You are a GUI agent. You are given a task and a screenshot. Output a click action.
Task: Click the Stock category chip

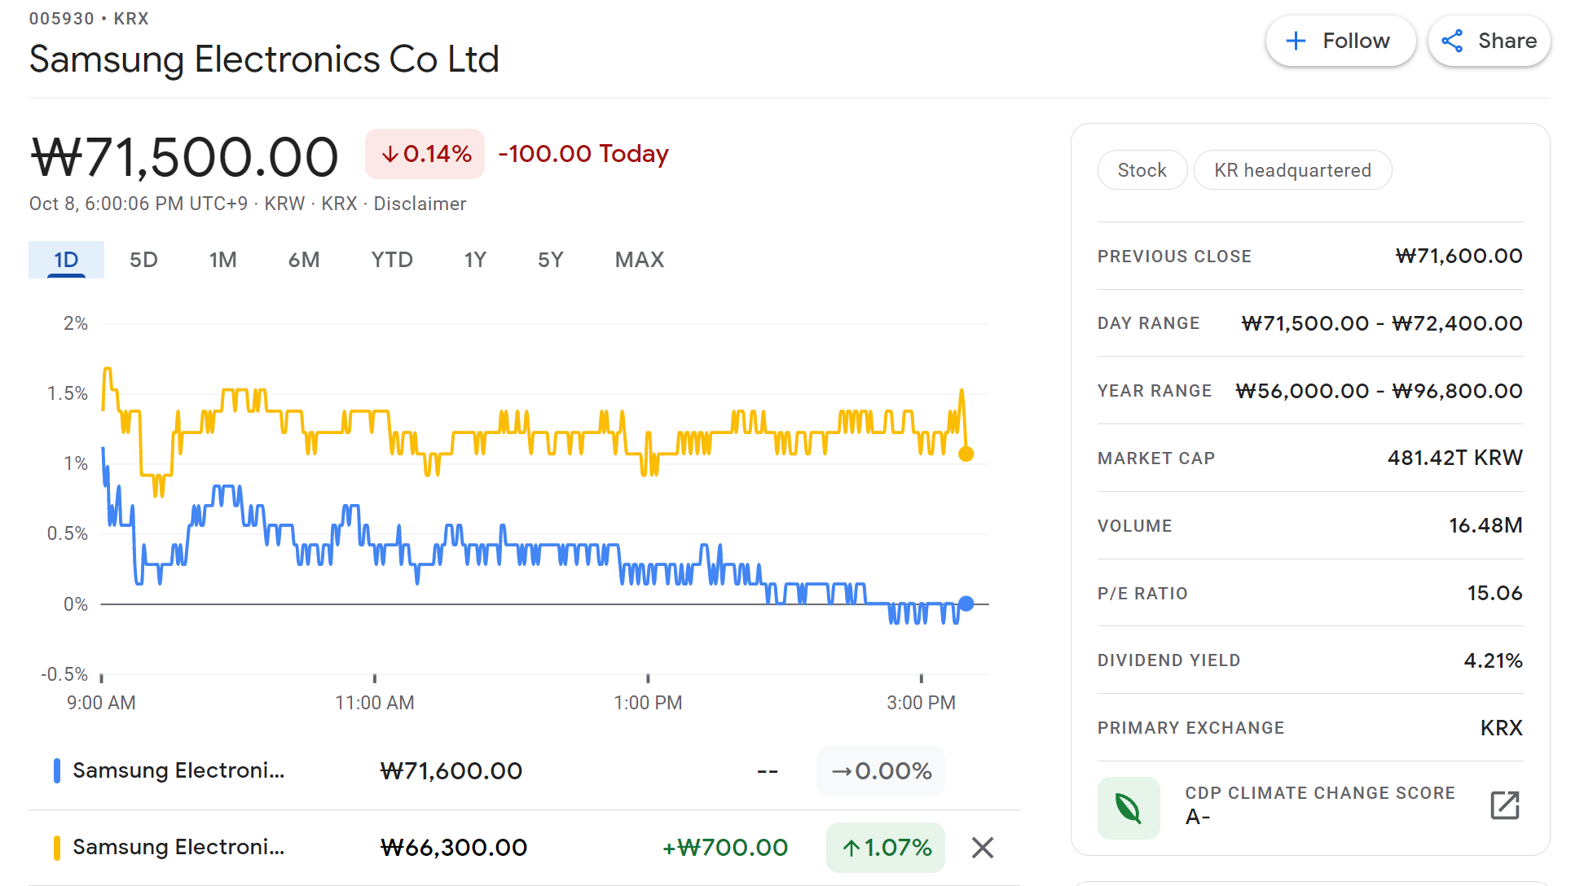pyautogui.click(x=1142, y=170)
